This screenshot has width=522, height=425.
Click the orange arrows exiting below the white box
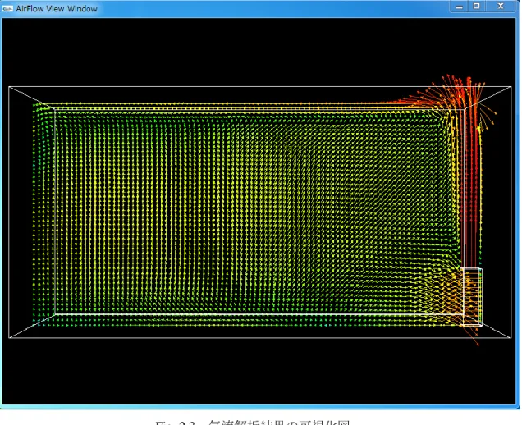click(x=473, y=335)
